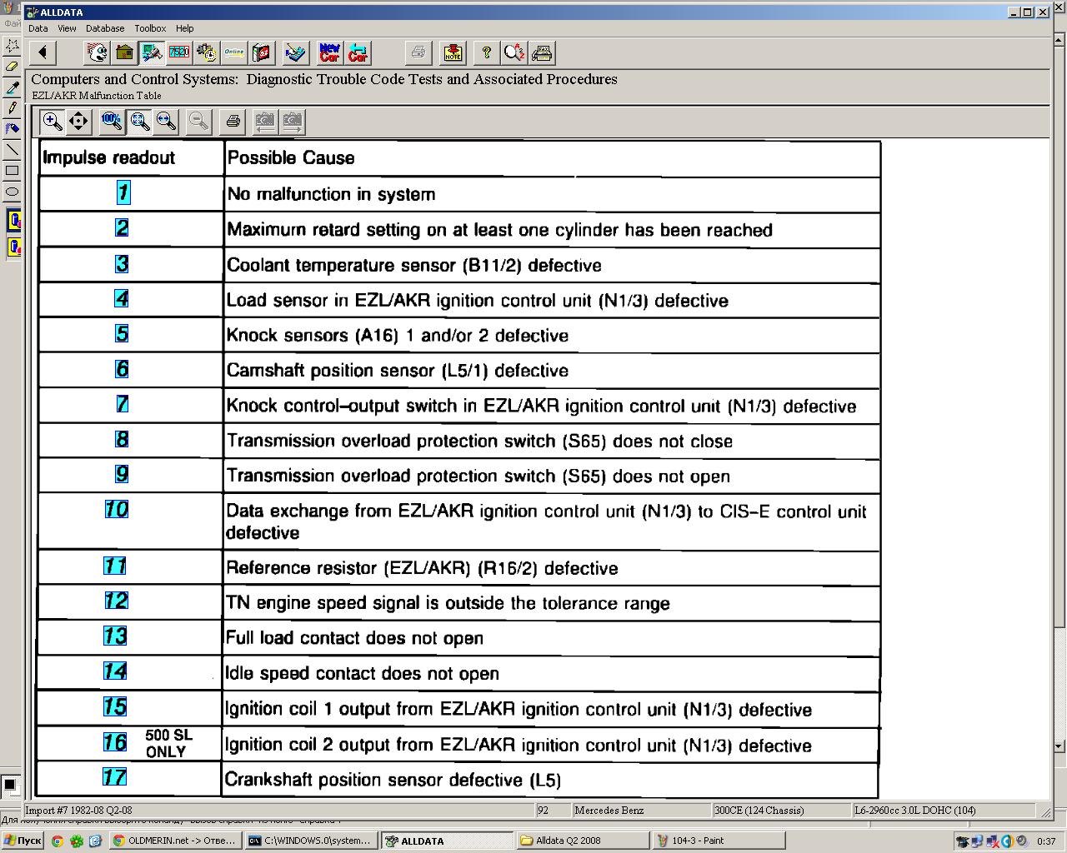Switch to OLDMERIN.net taskbar button

tap(176, 841)
